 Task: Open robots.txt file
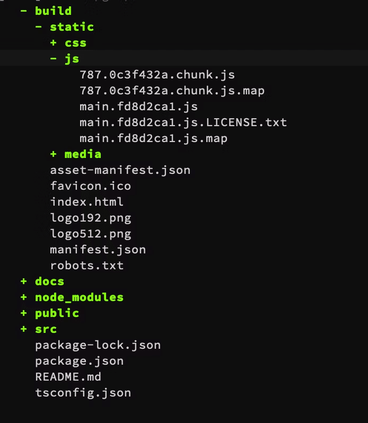click(x=86, y=266)
